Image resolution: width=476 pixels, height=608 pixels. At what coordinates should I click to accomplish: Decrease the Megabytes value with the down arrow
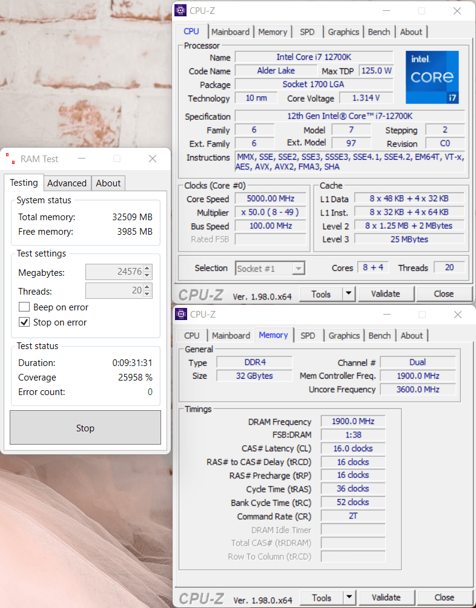point(147,275)
